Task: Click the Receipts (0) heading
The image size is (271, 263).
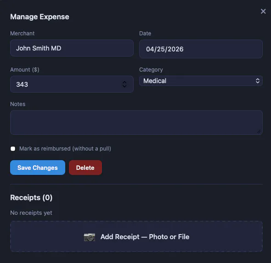Action: [x=31, y=197]
